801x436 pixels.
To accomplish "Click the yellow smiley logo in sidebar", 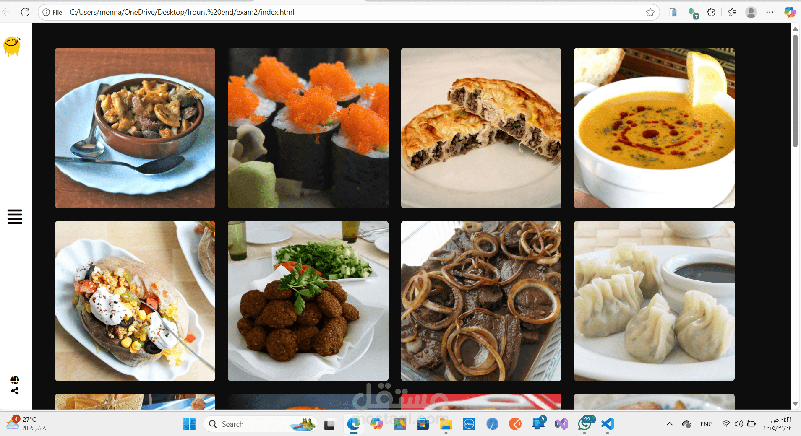I will pos(12,47).
